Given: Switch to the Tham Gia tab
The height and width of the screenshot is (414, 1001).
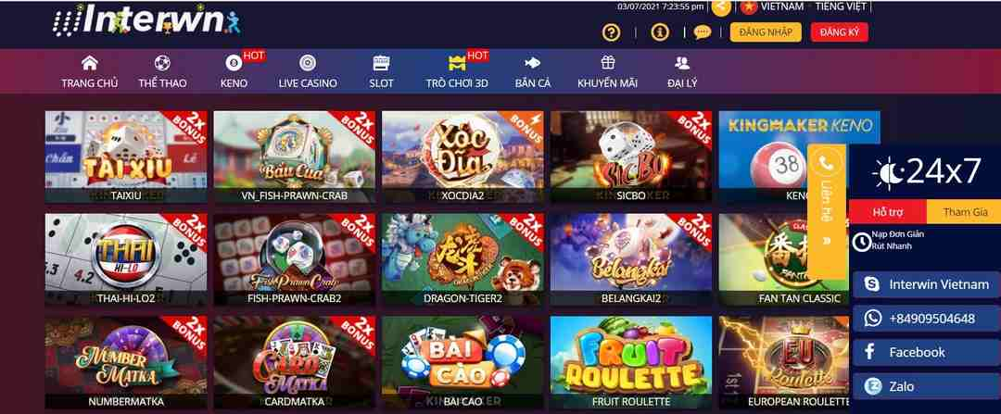Looking at the screenshot, I should coord(964,212).
